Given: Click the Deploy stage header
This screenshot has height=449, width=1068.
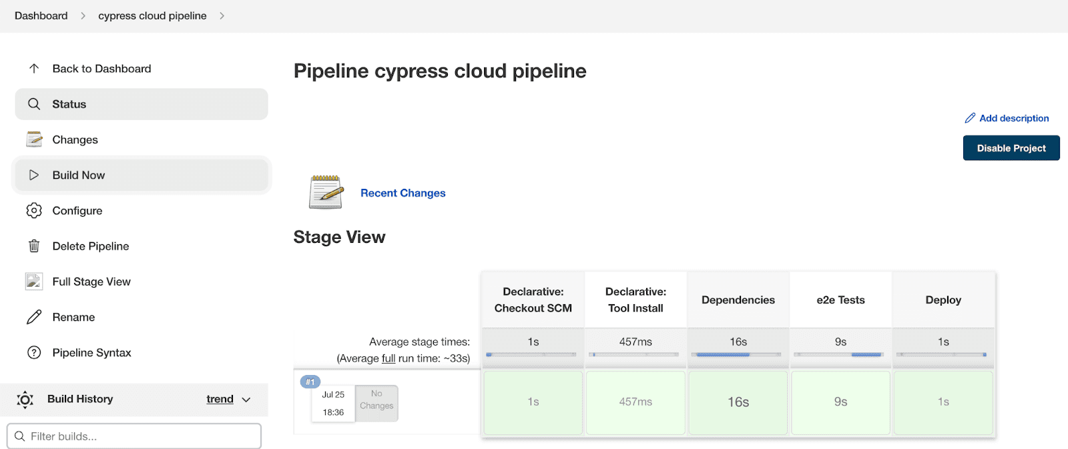Looking at the screenshot, I should [943, 300].
